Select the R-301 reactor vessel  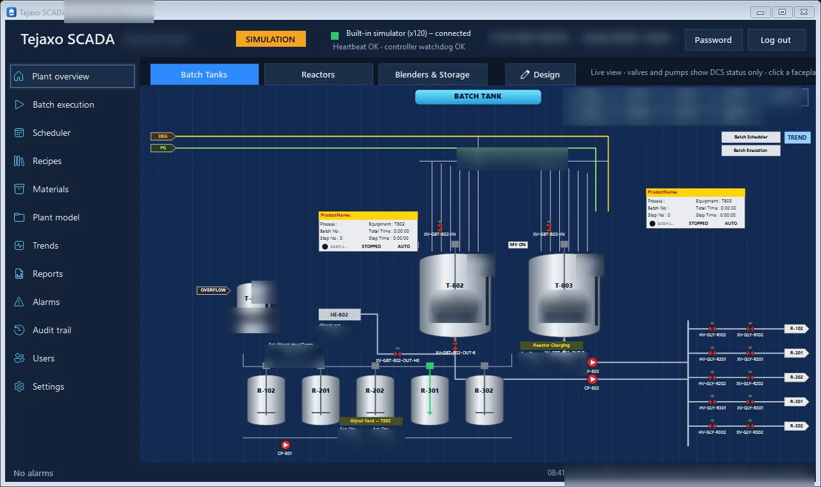[430, 400]
